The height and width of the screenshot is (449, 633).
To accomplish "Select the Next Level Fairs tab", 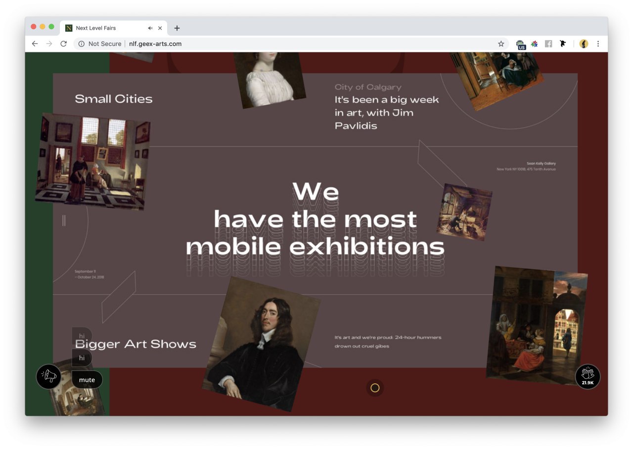I will click(x=114, y=28).
